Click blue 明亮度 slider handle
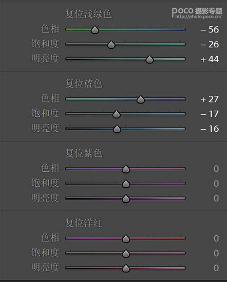 [x=117, y=129]
